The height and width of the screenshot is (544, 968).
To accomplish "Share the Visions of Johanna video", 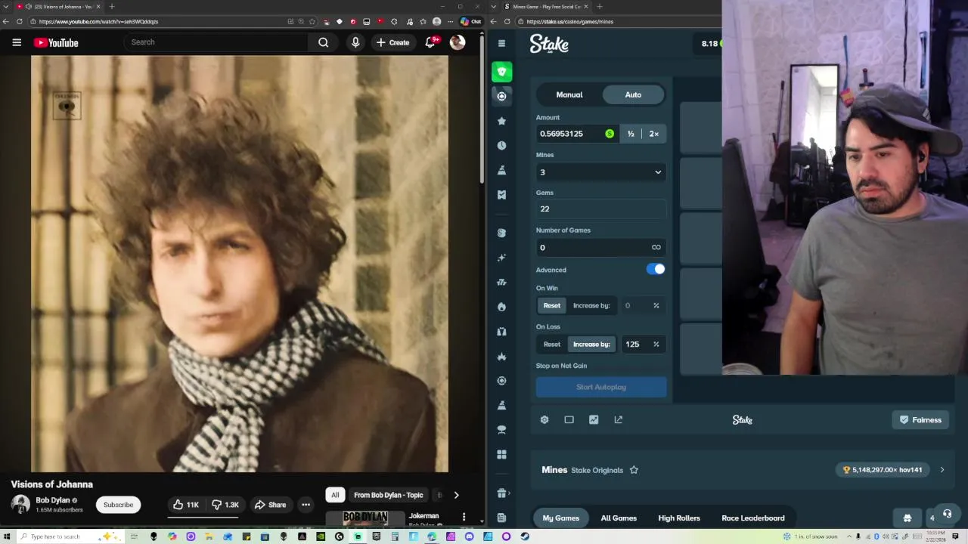I will click(x=270, y=505).
